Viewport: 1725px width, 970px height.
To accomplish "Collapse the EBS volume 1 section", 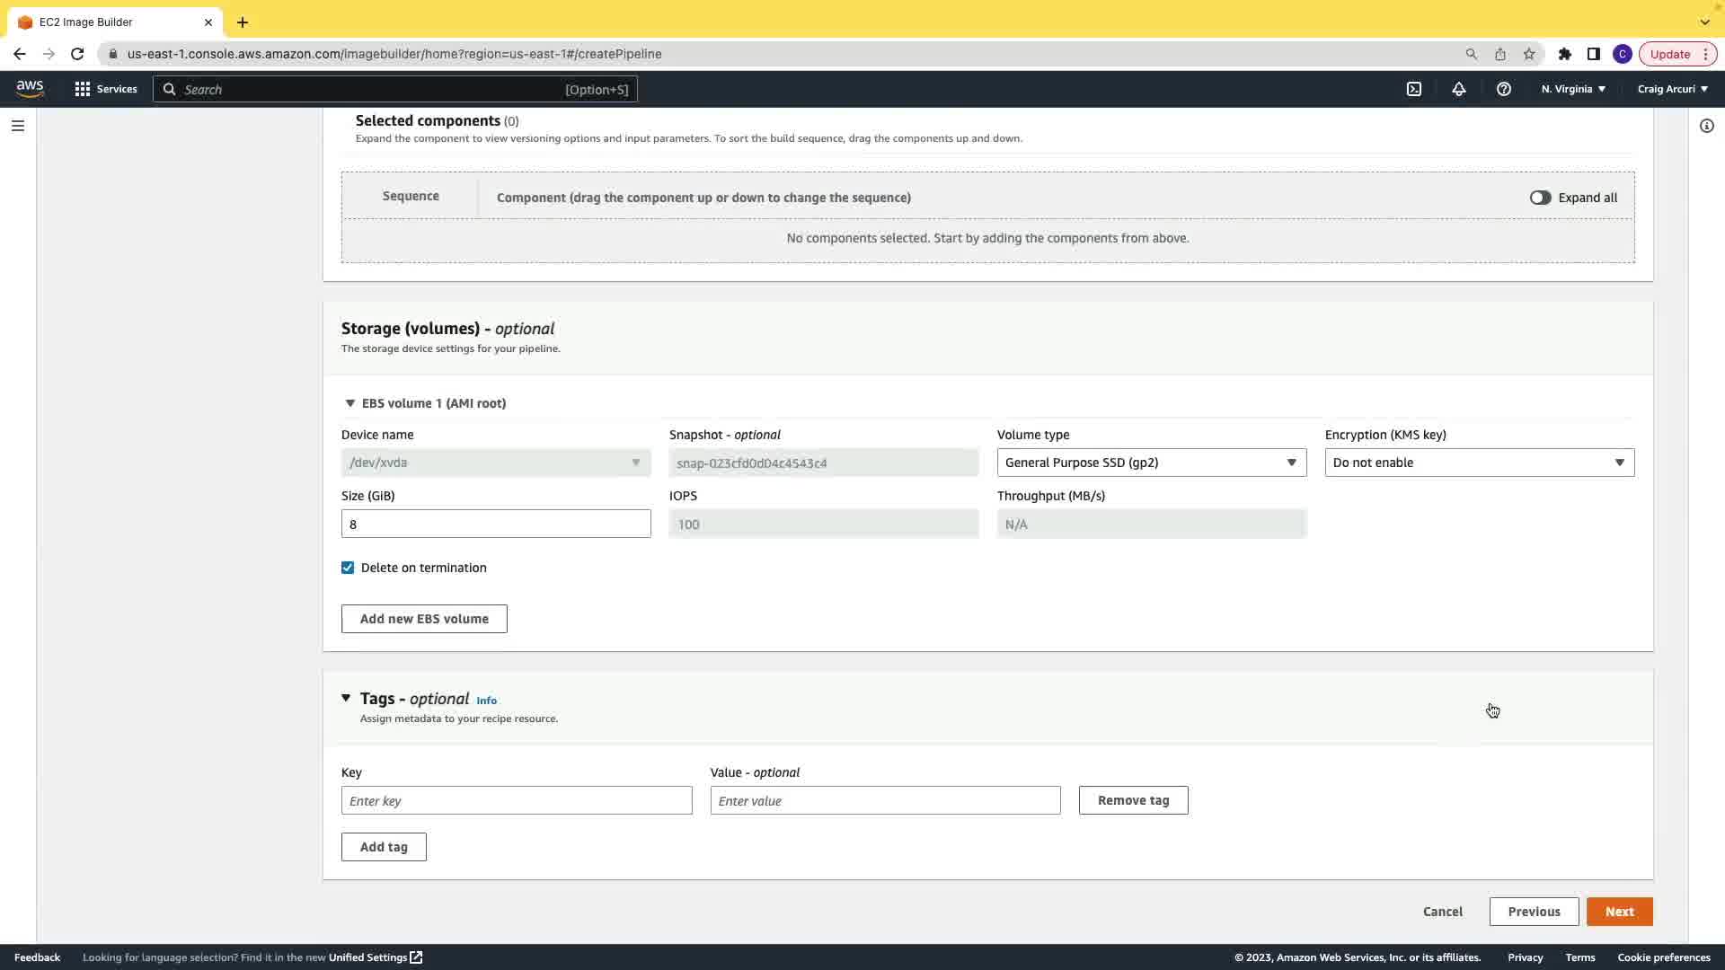I will click(x=350, y=403).
